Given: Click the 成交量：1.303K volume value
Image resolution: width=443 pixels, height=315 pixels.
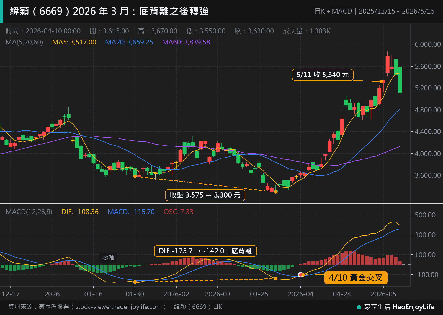Looking at the screenshot, I should [307, 31].
